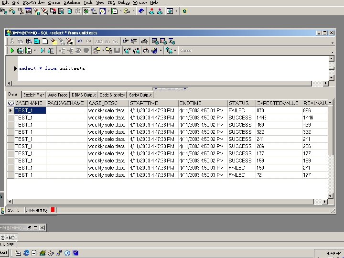Click in the SQL editor query text
Image resolution: width=344 pixels, height=258 pixels.
click(52, 68)
